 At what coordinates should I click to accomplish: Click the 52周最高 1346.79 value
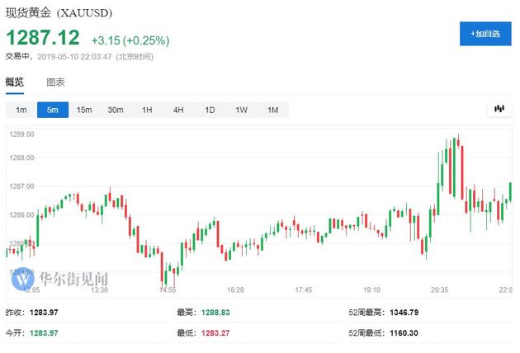point(404,313)
